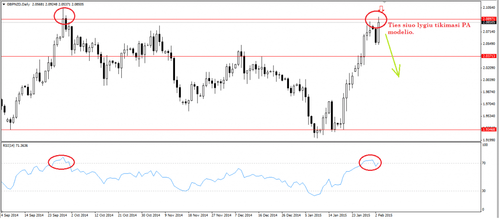The height and width of the screenshot is (219, 499).
Task: Click the 14 Jan 2015 date label
Action: pos(338,215)
